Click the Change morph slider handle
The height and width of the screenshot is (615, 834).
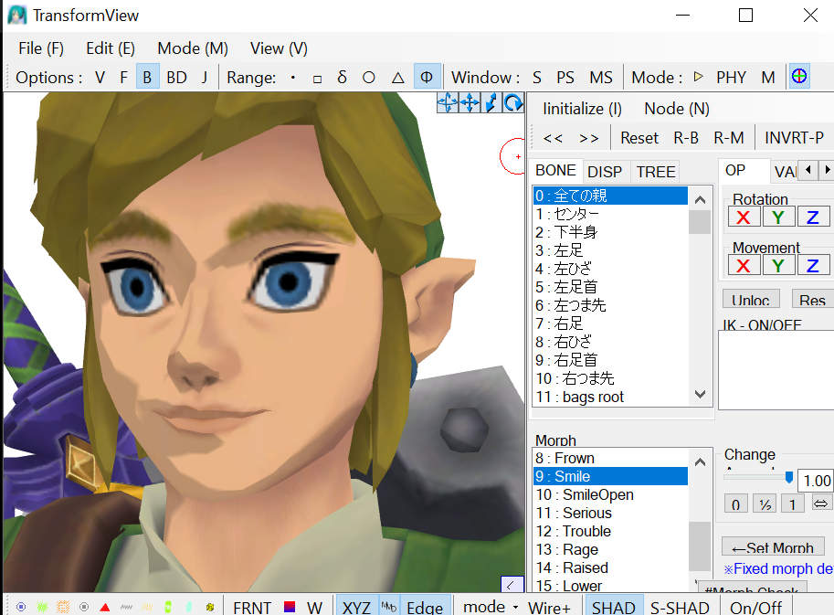[789, 477]
